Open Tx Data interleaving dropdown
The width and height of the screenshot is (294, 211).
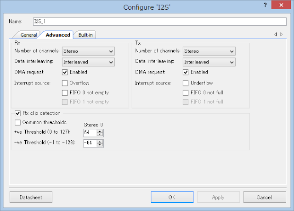[x=209, y=62]
